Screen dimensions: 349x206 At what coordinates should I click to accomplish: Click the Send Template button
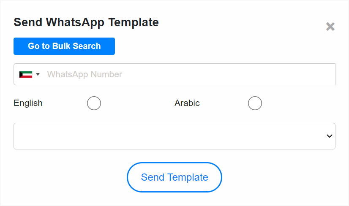[174, 177]
